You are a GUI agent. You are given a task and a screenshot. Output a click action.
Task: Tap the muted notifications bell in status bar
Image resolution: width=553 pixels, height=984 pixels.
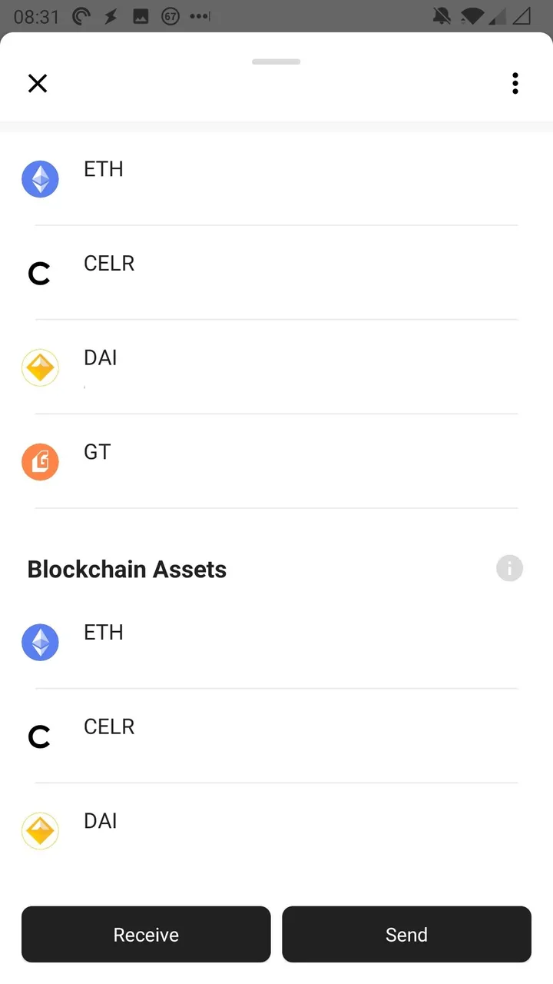pyautogui.click(x=443, y=16)
